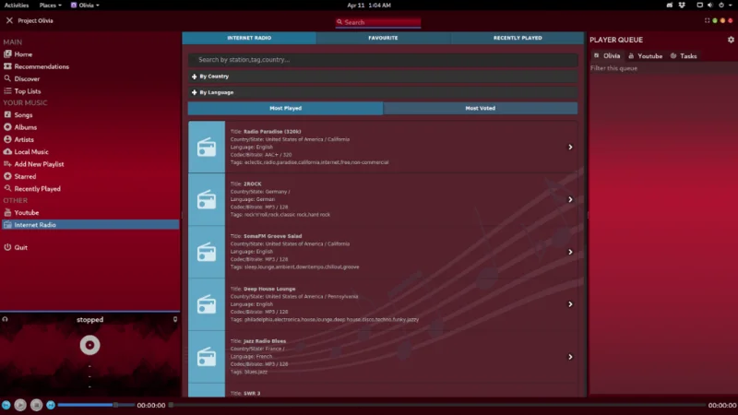
Task: Open the Tasks queue tab
Action: (x=684, y=55)
